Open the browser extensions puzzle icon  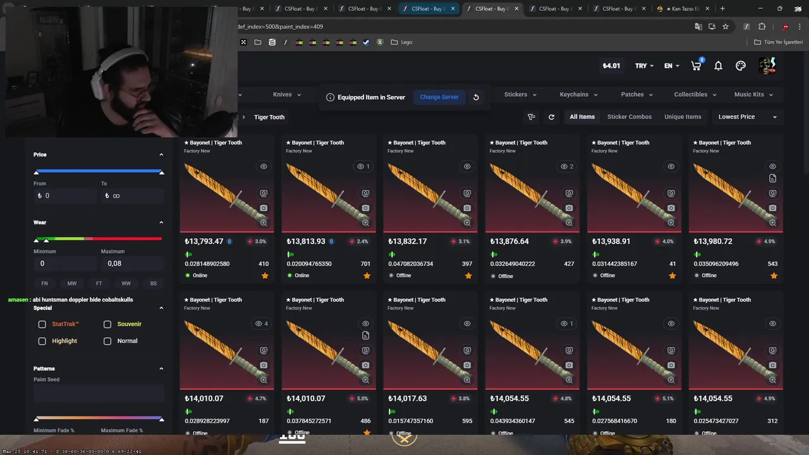coord(762,27)
